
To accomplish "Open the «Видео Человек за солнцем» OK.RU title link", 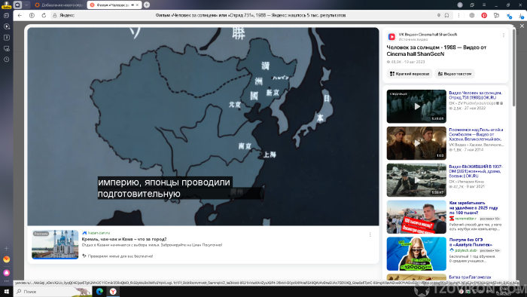I will [x=475, y=95].
